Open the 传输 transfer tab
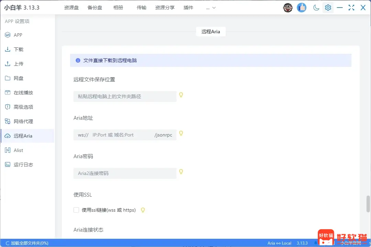Screen dimensions: 371x247 click(x=142, y=8)
